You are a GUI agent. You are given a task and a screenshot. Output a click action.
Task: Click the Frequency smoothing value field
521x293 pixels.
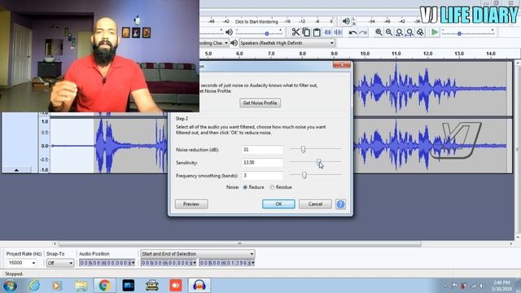point(262,176)
